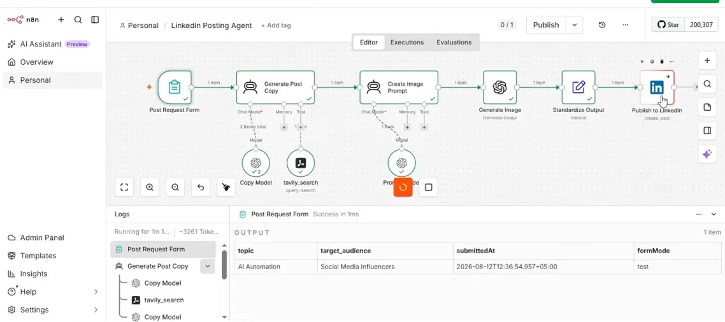Click the Publish button
This screenshot has width=725, height=322.
pos(546,25)
